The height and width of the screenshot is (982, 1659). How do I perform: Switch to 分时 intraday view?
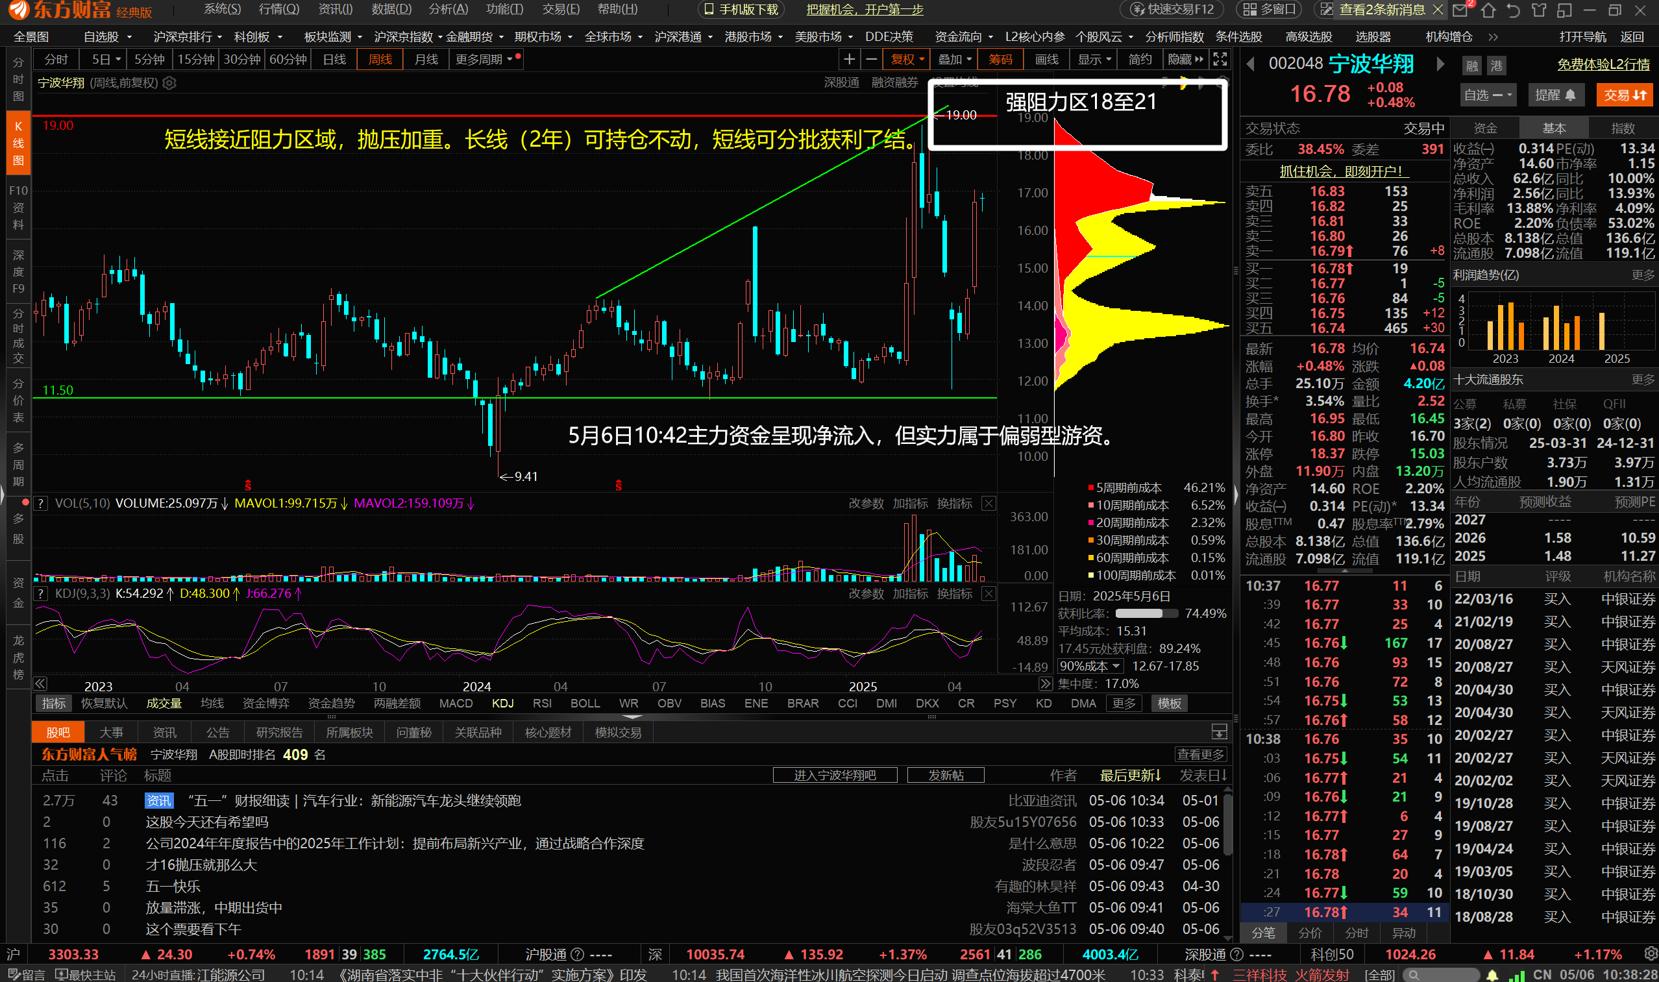coord(56,60)
